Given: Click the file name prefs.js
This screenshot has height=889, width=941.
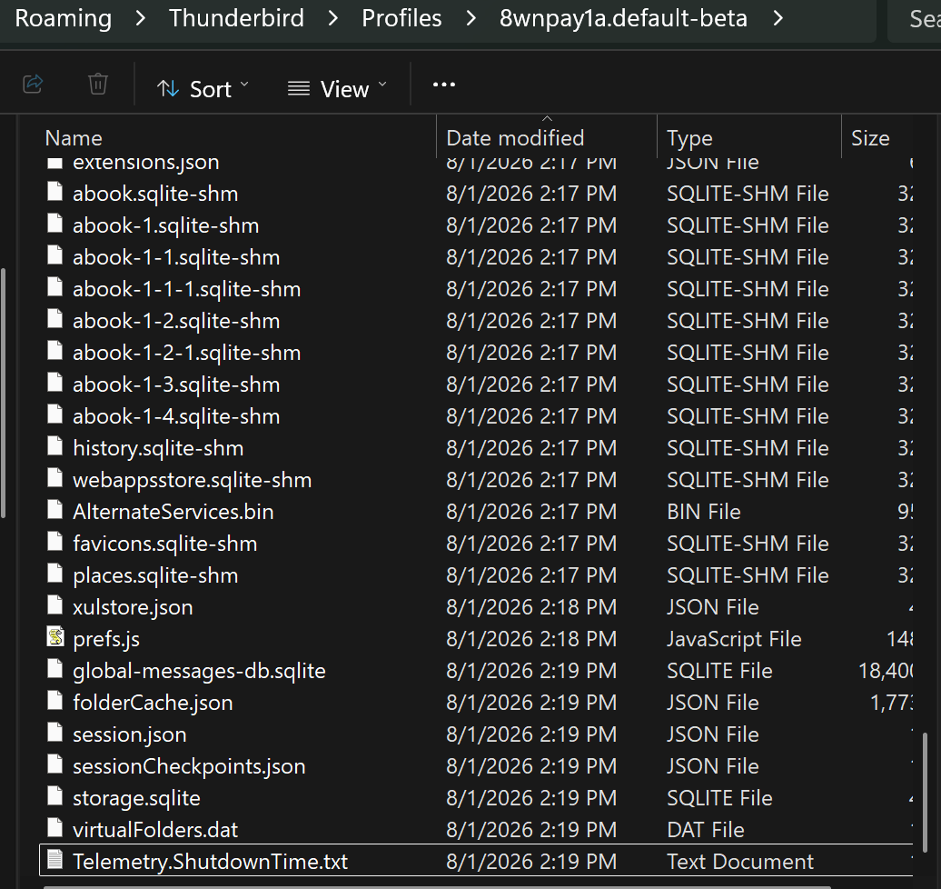Looking at the screenshot, I should (x=106, y=639).
